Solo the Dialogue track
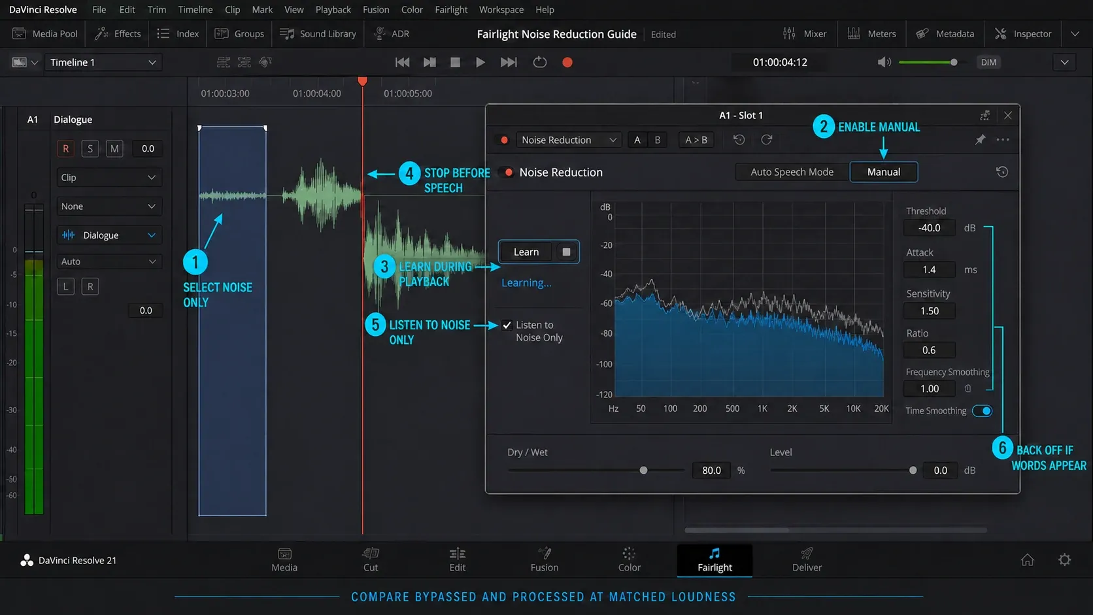 [90, 149]
